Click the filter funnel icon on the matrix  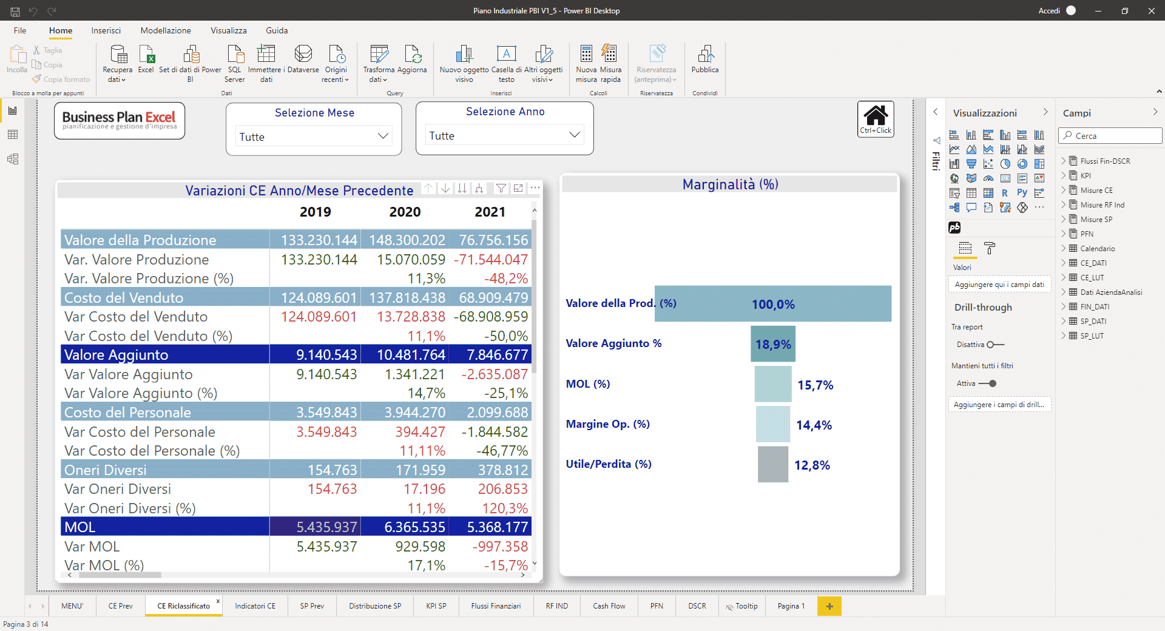click(501, 188)
